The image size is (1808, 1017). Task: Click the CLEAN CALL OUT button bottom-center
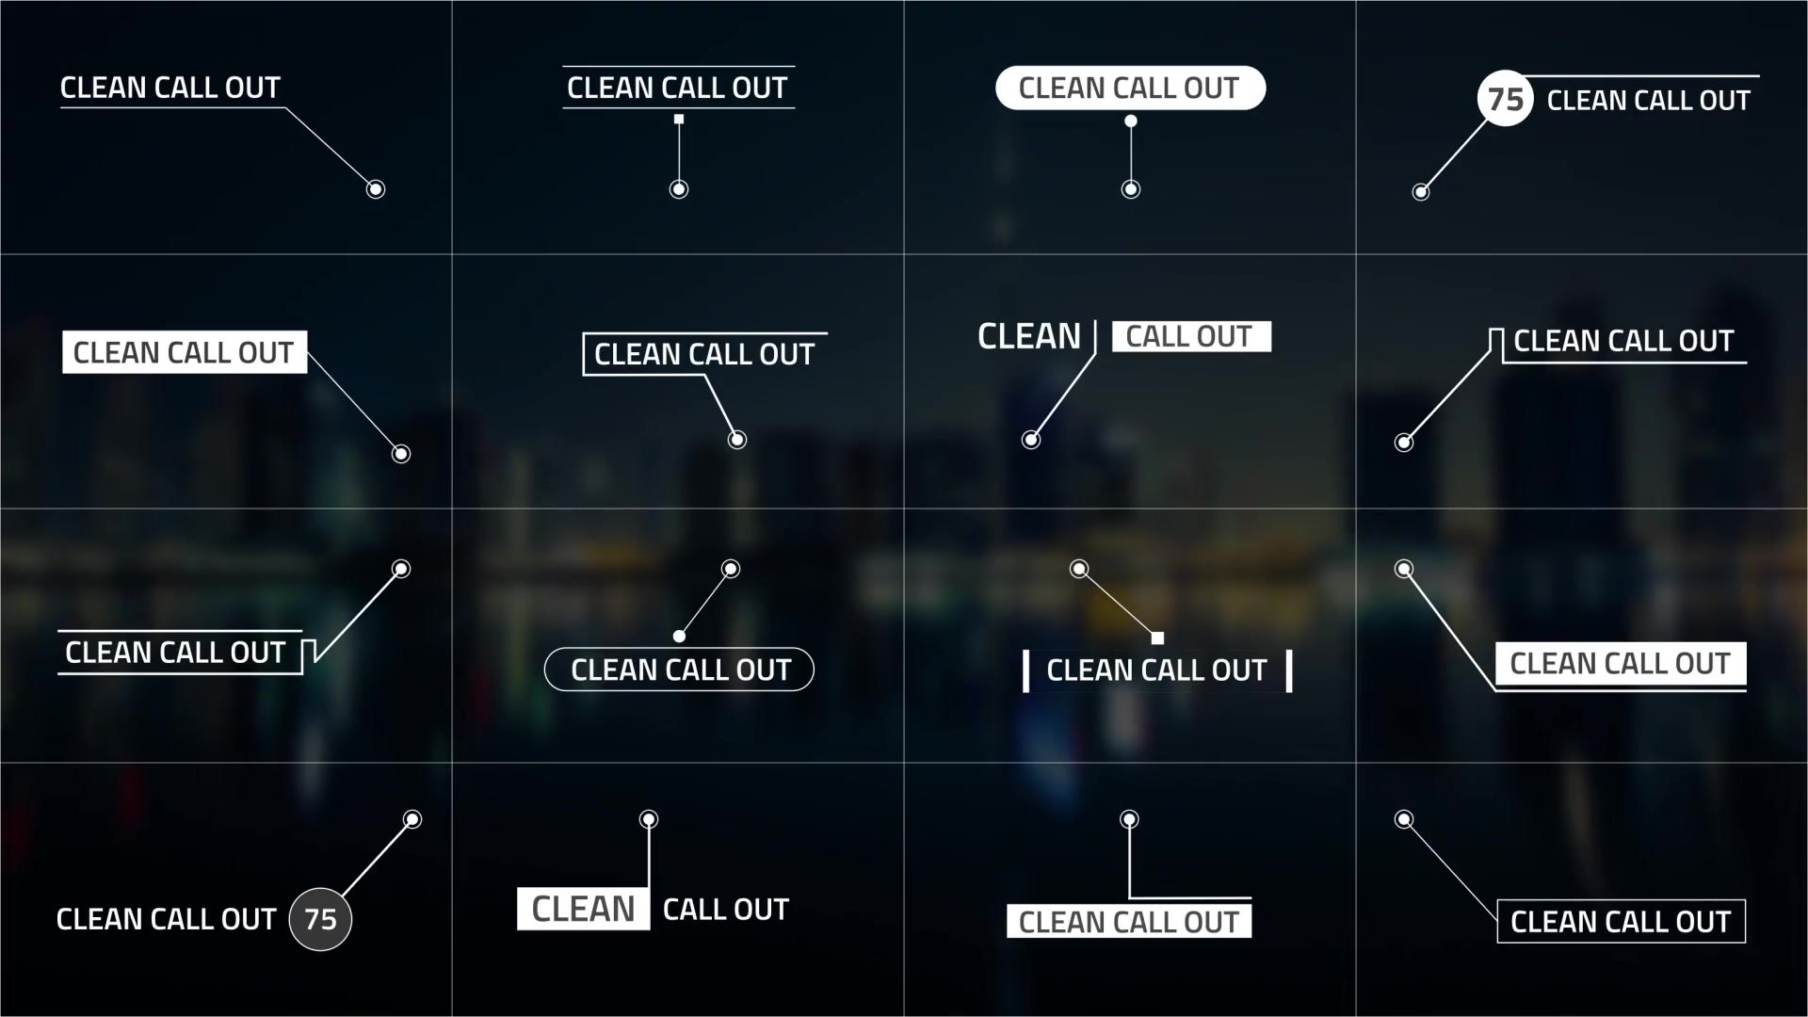coord(1127,919)
